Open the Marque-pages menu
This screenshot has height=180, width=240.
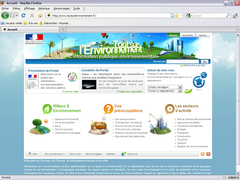click(61, 8)
